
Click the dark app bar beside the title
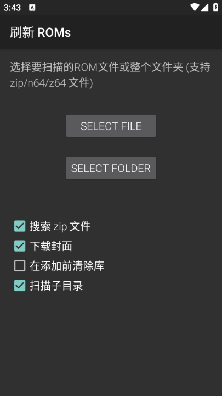pyautogui.click(x=146, y=32)
